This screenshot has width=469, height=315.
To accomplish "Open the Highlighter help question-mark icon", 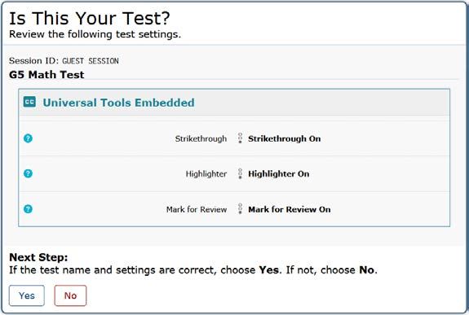I will [x=28, y=173].
